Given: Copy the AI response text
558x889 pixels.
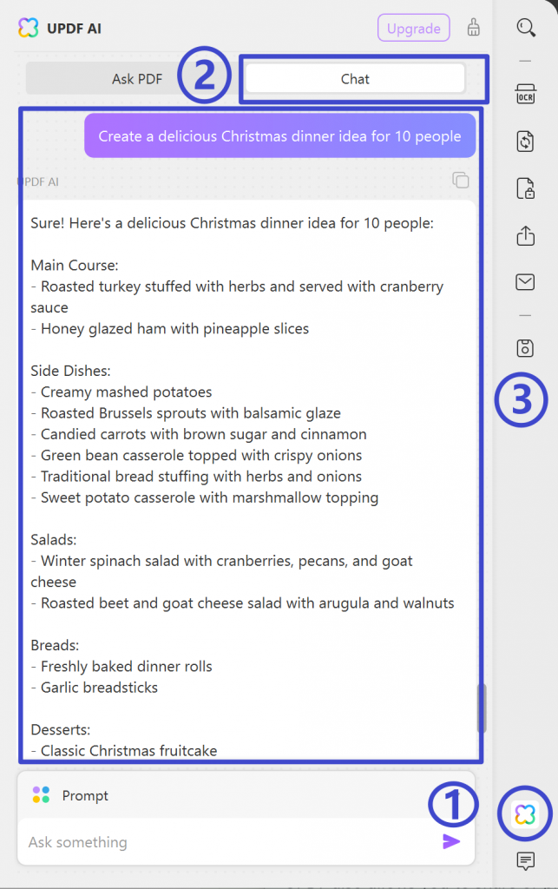Looking at the screenshot, I should [461, 181].
